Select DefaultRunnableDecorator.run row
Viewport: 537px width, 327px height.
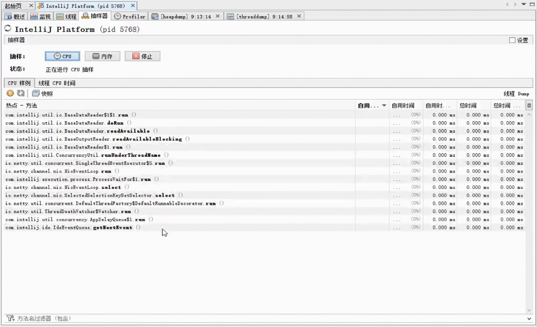click(265, 203)
